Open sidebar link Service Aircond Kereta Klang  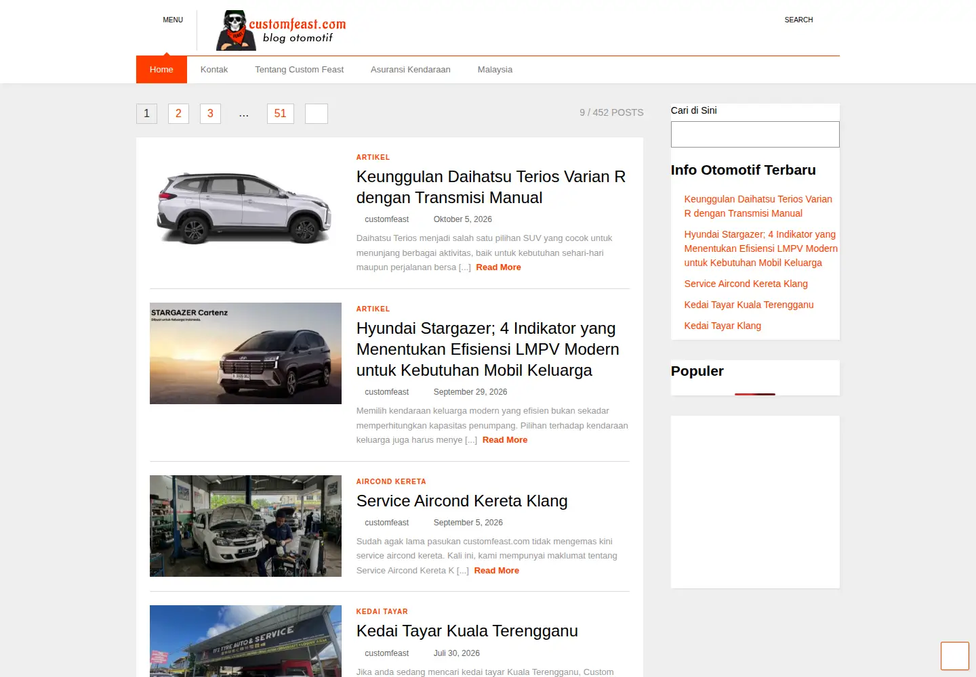[x=746, y=284]
